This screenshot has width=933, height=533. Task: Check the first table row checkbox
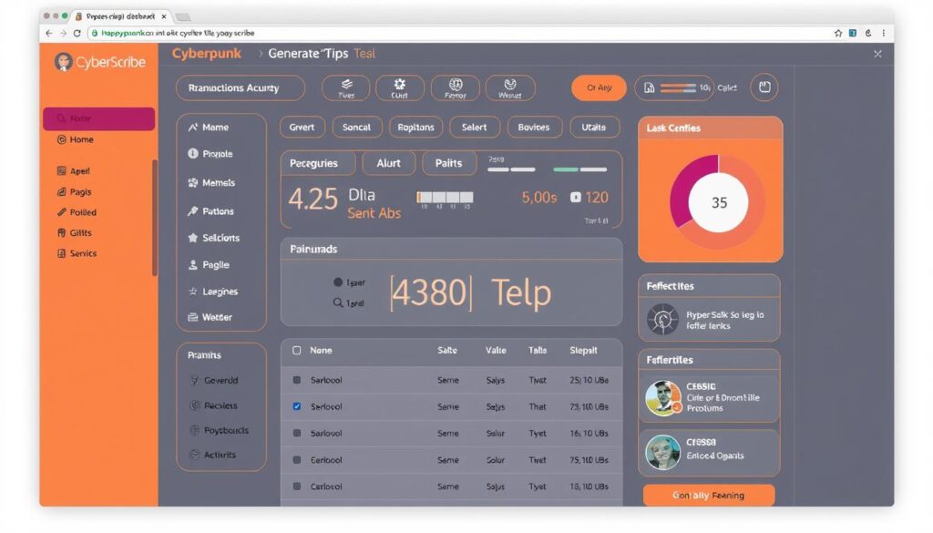pyautogui.click(x=297, y=380)
